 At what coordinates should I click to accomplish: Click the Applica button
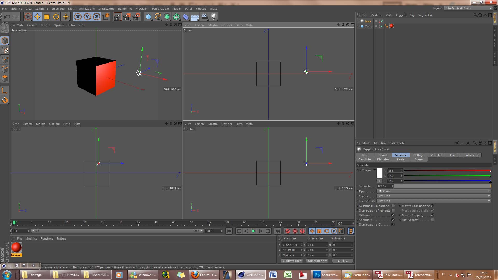(342, 261)
